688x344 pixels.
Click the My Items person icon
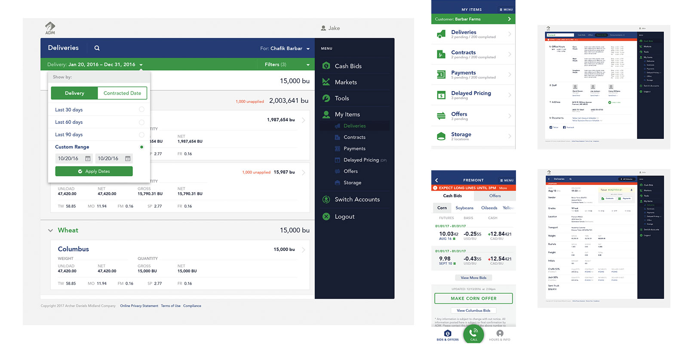(x=326, y=114)
